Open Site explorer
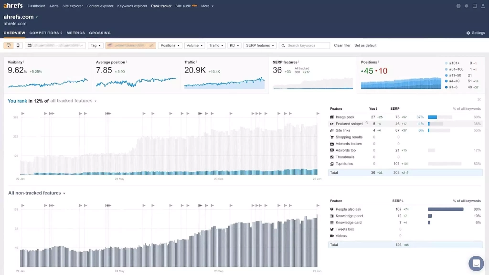Viewport: 489px width, 275px height. (73, 6)
